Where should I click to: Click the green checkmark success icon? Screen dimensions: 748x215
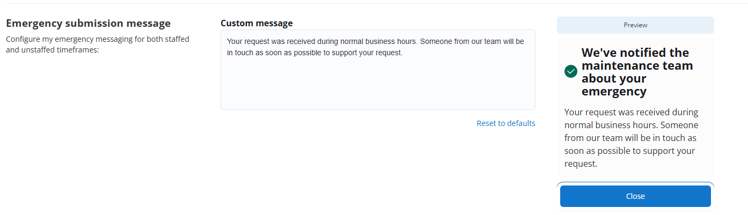(570, 71)
